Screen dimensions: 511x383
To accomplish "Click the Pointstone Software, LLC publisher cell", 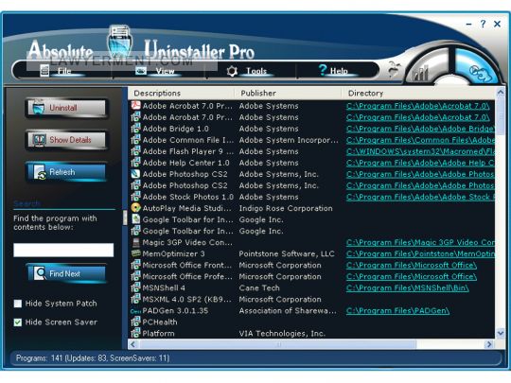I will (287, 253).
